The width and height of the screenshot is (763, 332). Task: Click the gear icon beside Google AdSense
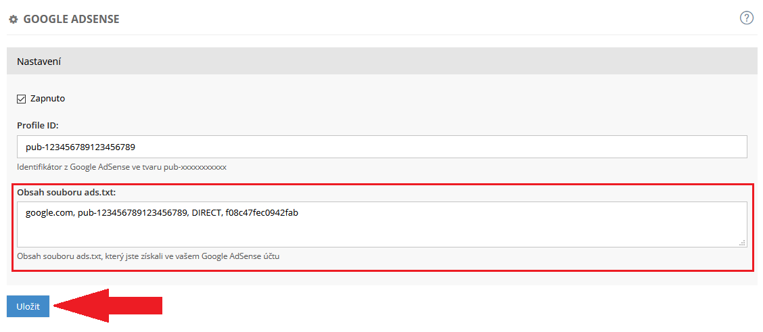tap(13, 20)
